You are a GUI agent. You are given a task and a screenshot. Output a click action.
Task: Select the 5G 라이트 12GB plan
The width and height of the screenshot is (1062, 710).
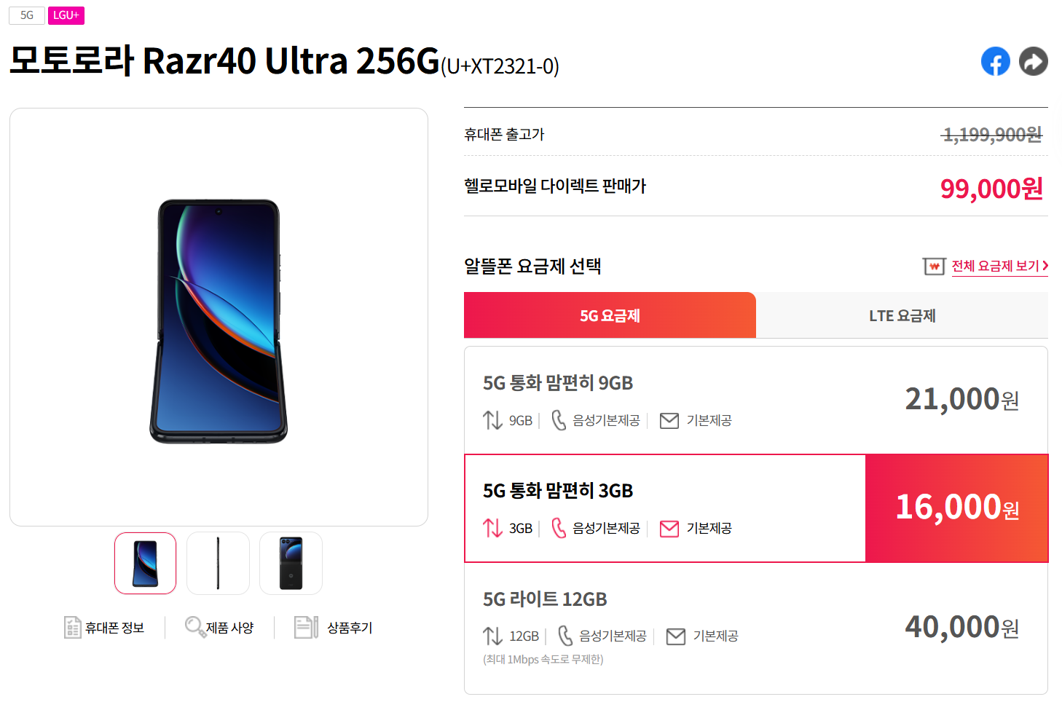pos(756,628)
